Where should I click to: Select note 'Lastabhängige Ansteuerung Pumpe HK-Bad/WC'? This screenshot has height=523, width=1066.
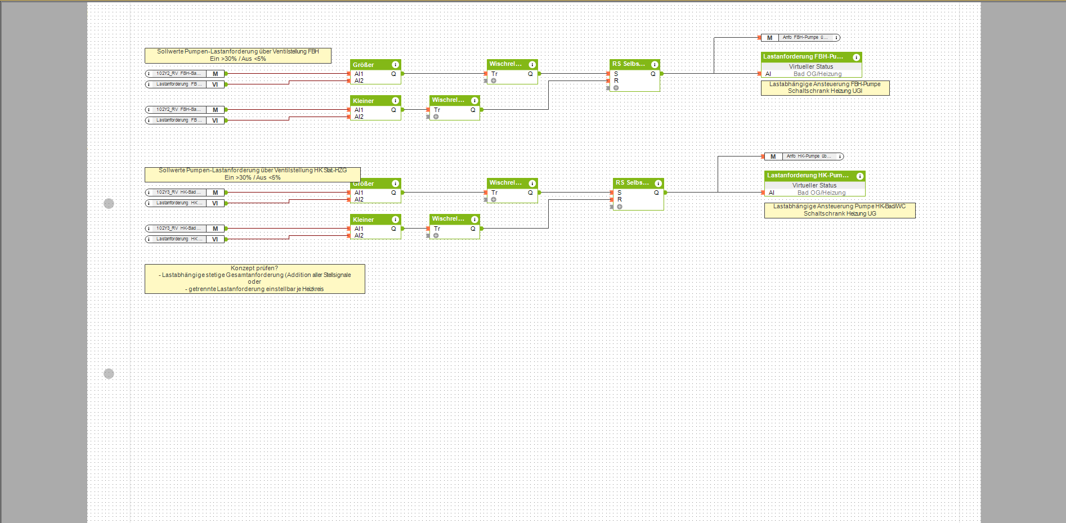click(840, 210)
